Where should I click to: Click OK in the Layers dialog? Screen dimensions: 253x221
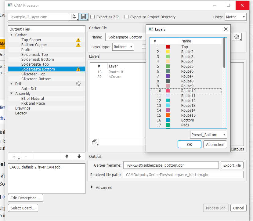coord(189,144)
